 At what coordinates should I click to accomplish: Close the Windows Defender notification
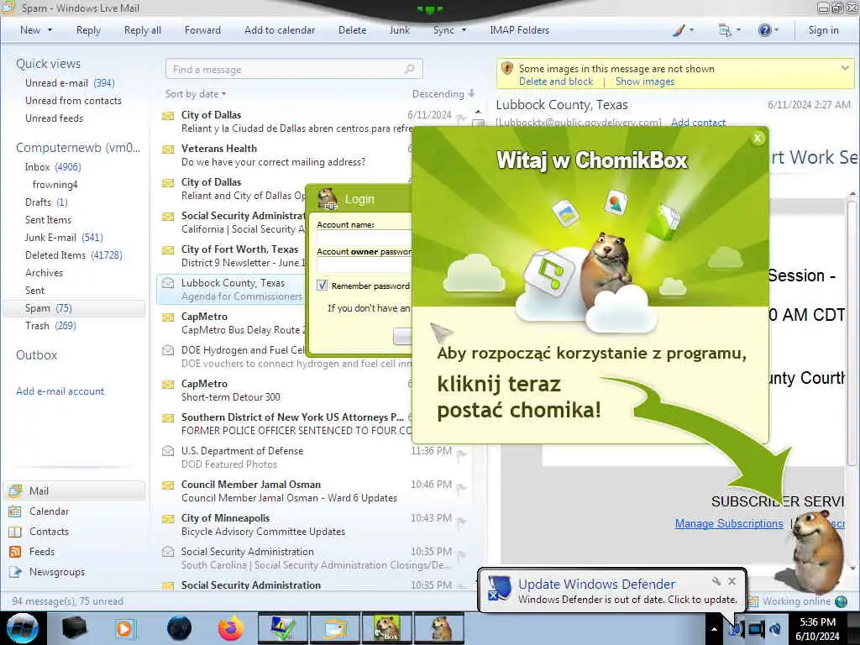pos(732,581)
